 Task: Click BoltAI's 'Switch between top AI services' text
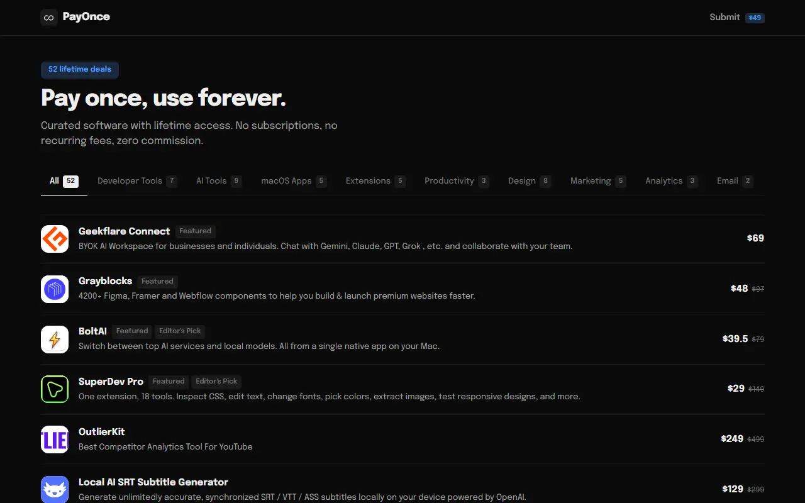coord(259,346)
